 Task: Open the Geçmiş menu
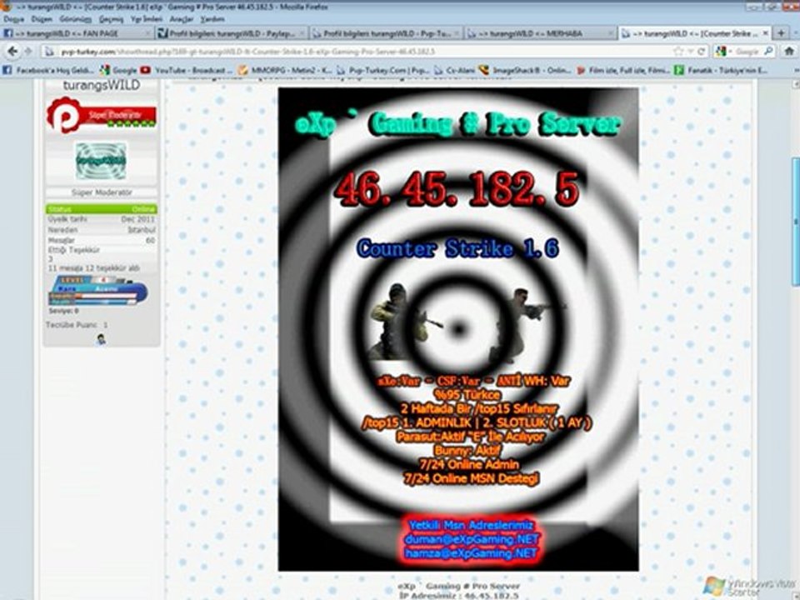pyautogui.click(x=111, y=19)
